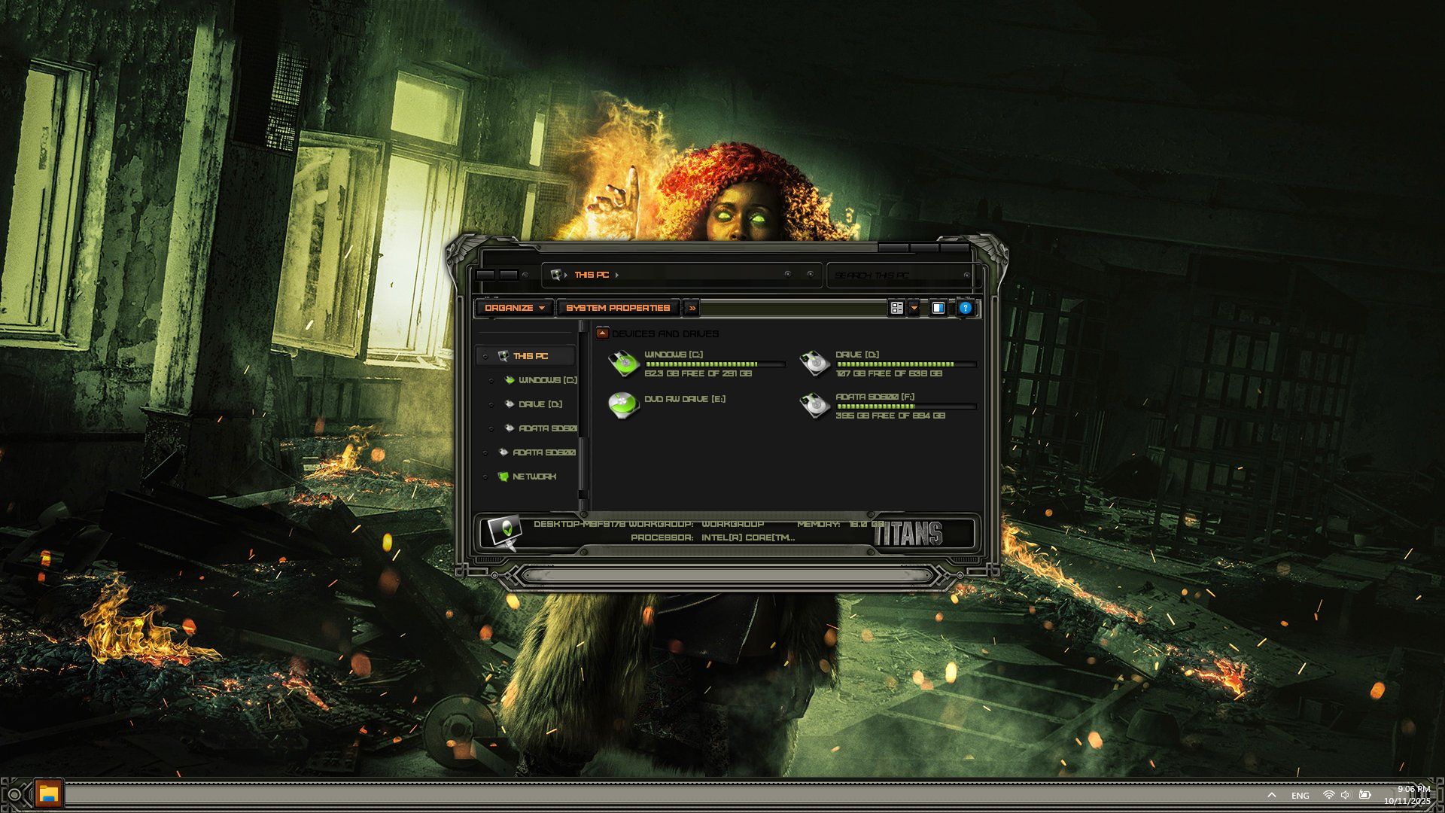1445x813 pixels.
Task: Collapse the Devices and Drives group
Action: (x=602, y=333)
